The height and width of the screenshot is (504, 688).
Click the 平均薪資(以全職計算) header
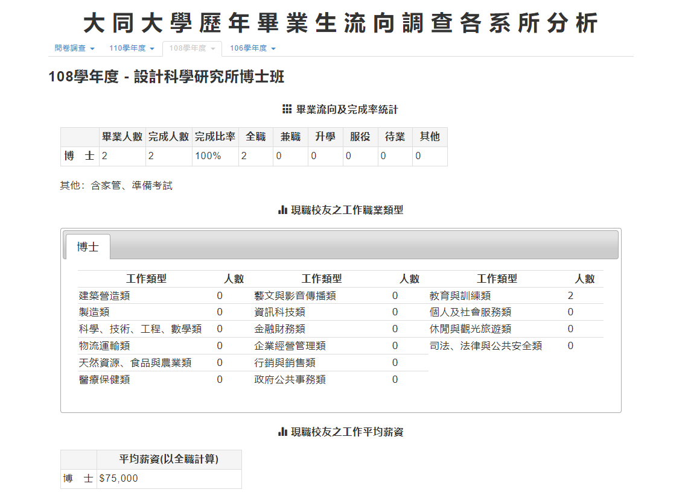pyautogui.click(x=169, y=459)
